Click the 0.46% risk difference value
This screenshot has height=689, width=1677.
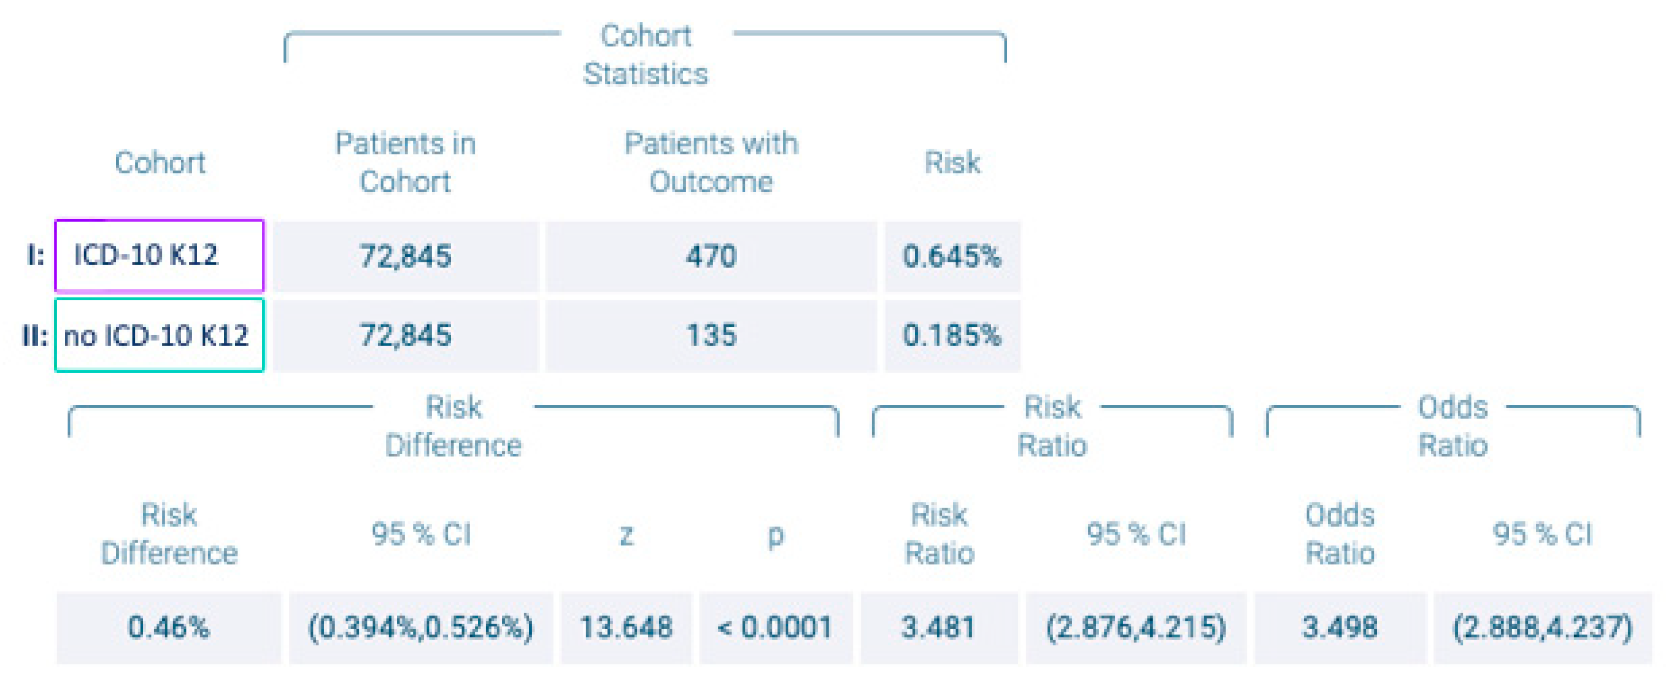point(169,627)
